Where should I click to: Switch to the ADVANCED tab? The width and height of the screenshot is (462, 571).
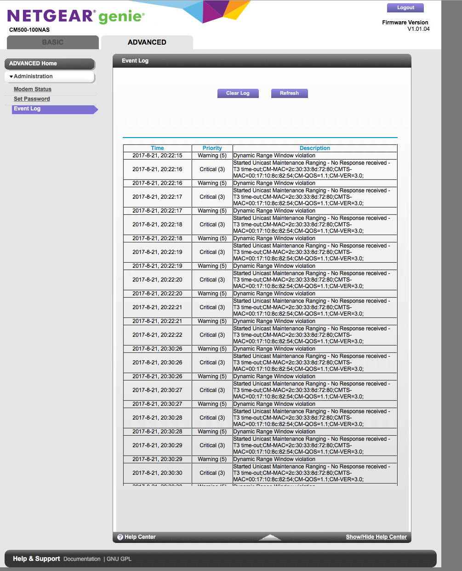(147, 42)
